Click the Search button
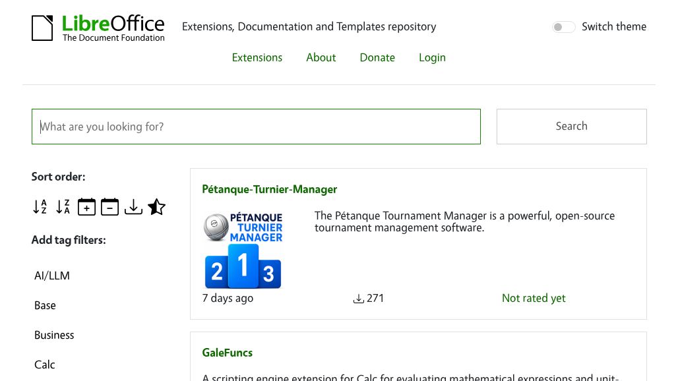The width and height of the screenshot is (678, 381). pos(572,127)
